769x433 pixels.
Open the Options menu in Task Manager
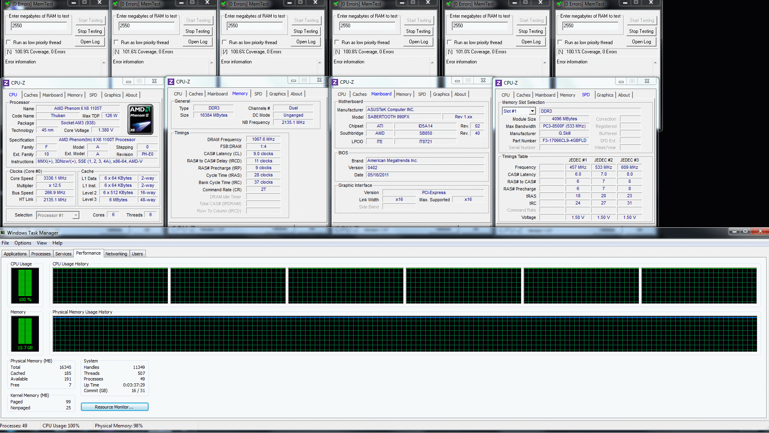(x=23, y=243)
